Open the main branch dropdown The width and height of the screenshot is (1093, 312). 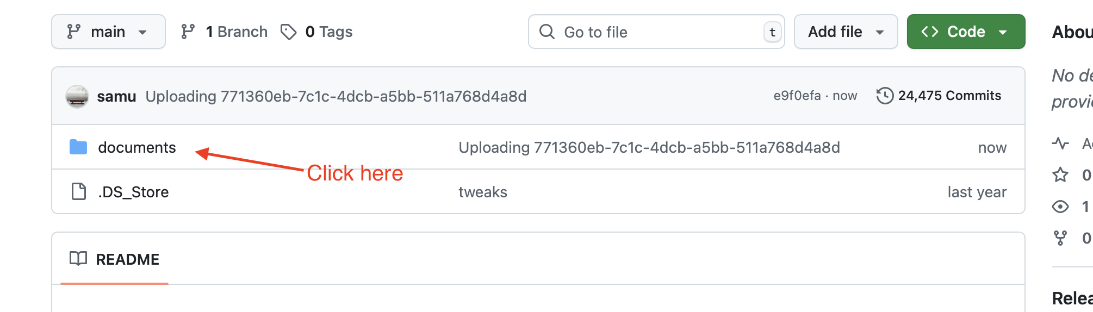pos(108,32)
